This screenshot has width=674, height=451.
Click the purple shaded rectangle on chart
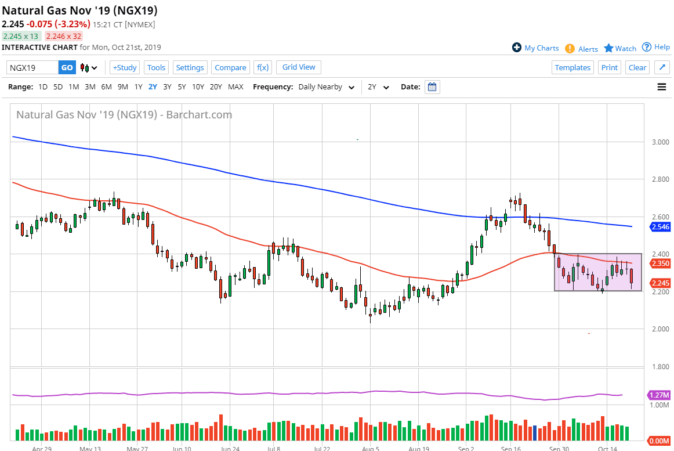(597, 272)
